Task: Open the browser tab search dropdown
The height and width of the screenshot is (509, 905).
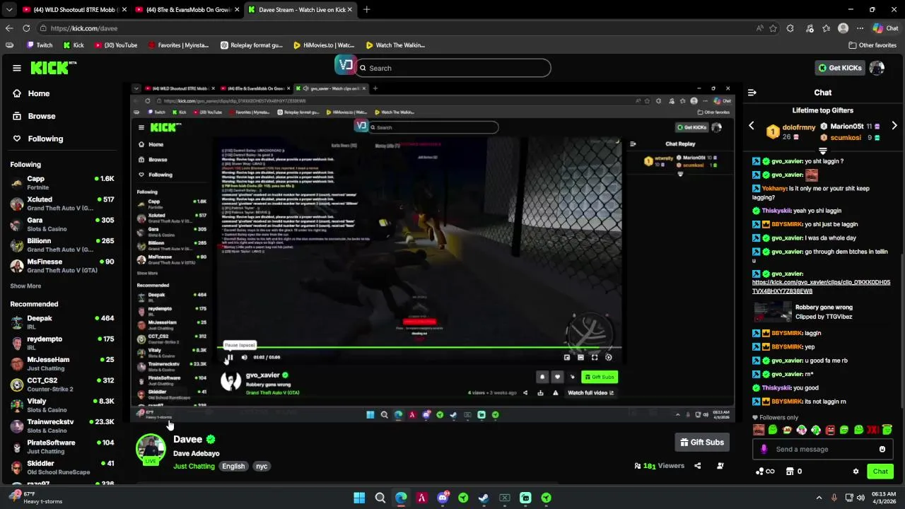Action: point(8,10)
